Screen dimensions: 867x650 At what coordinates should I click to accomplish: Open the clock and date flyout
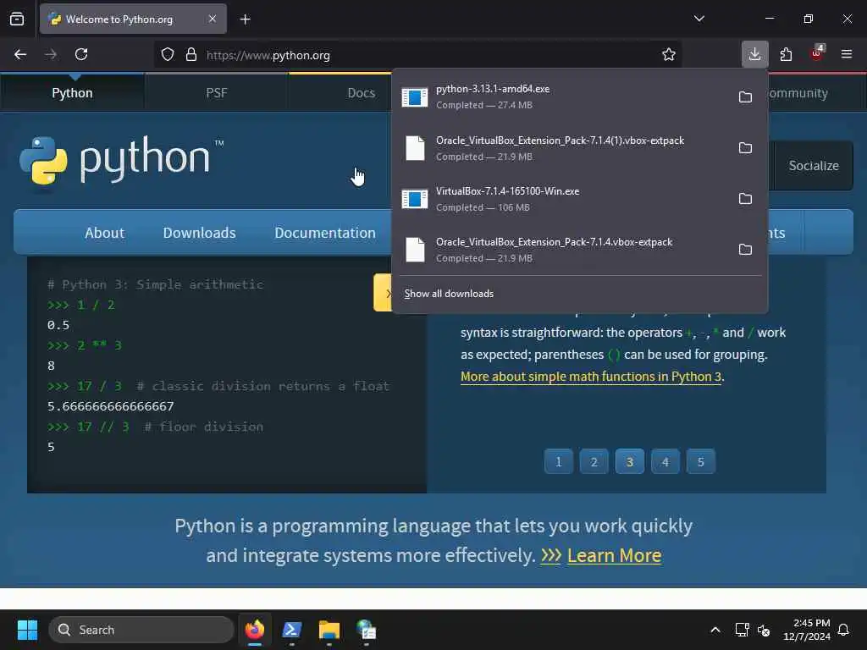(x=806, y=630)
